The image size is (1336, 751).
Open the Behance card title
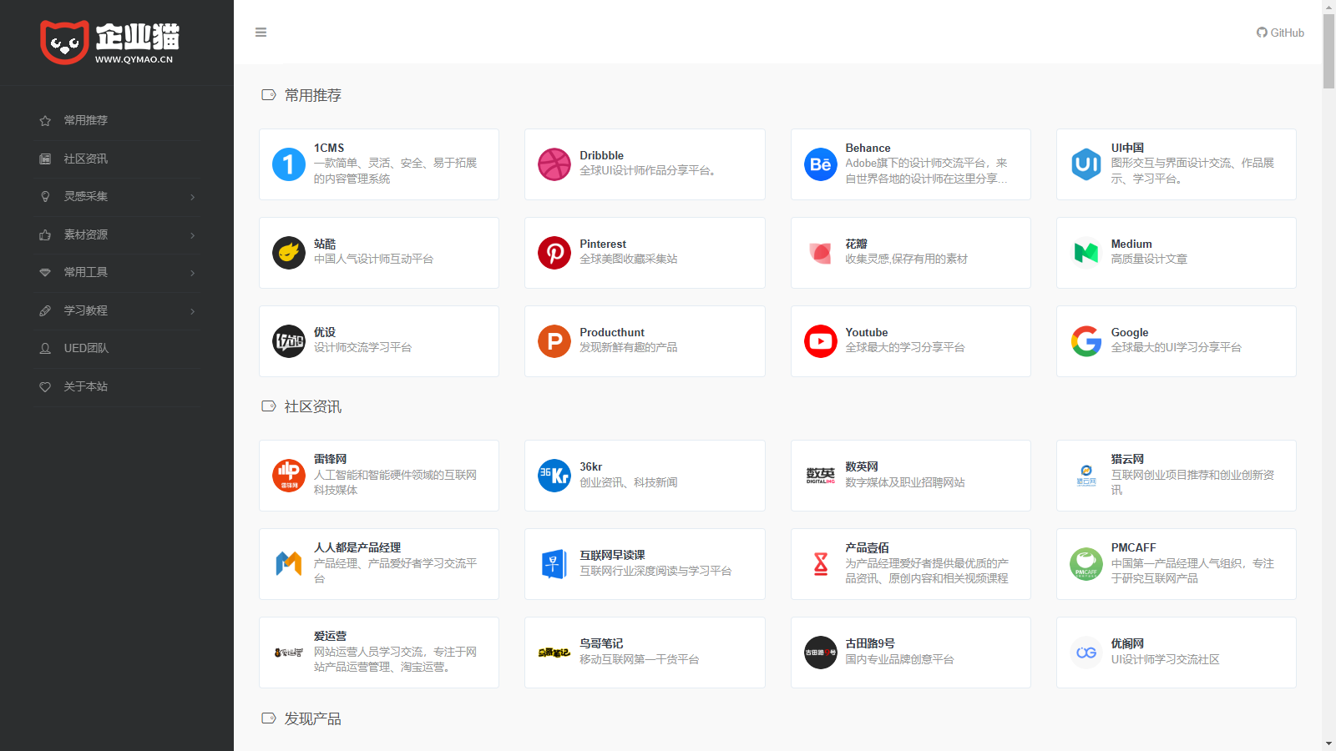point(868,148)
